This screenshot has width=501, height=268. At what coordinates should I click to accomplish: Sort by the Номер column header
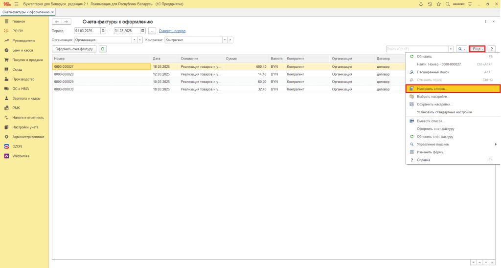101,59
